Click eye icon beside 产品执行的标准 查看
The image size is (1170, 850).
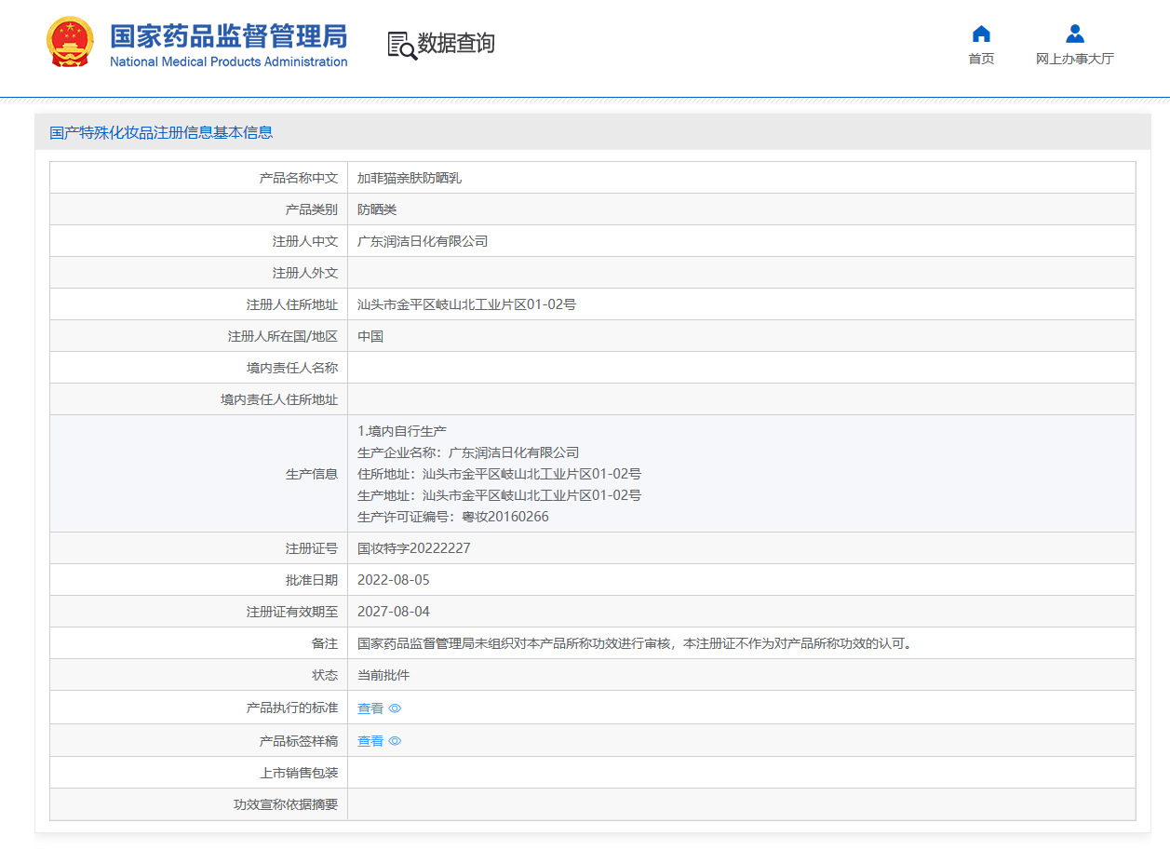[x=395, y=708]
